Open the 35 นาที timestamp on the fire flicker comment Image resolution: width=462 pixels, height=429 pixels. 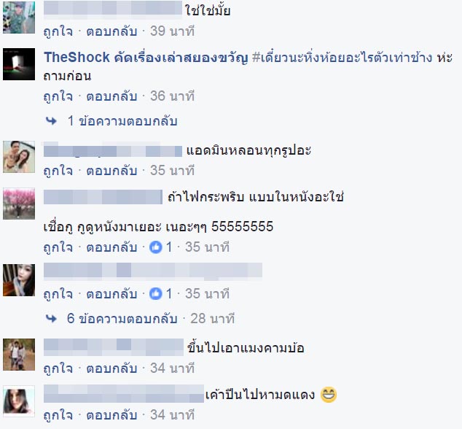(208, 247)
